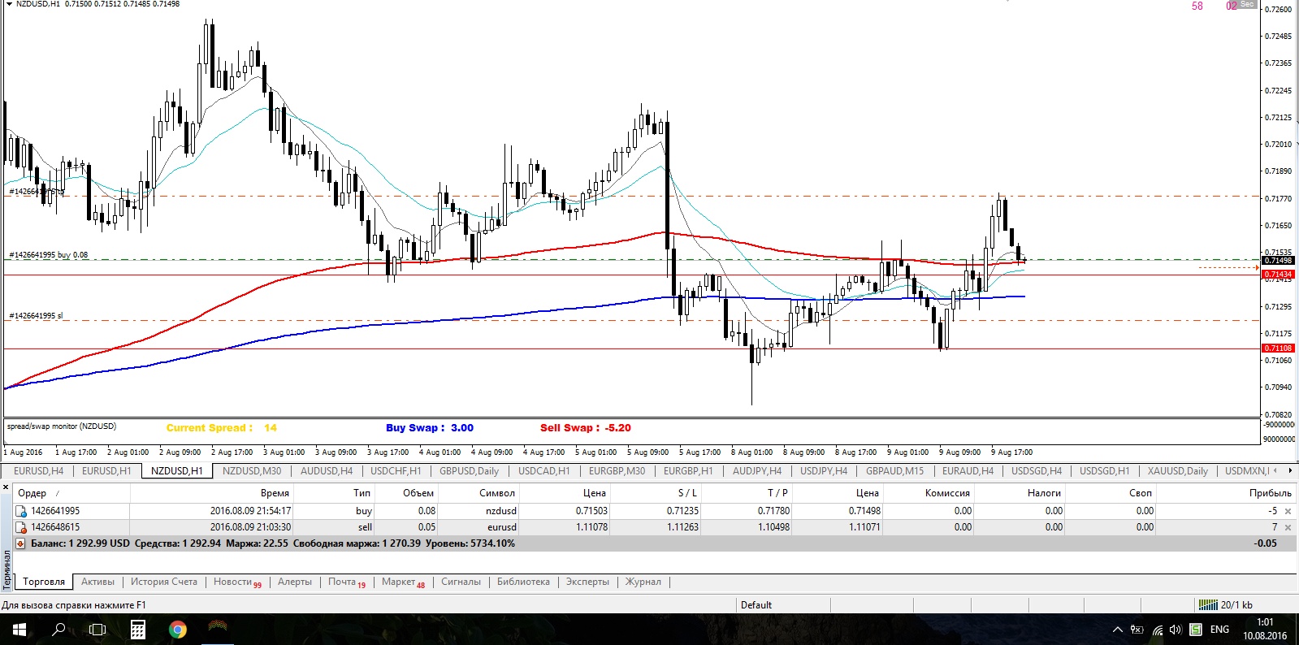Show hidden system tray icons
The width and height of the screenshot is (1299, 645).
[1118, 630]
